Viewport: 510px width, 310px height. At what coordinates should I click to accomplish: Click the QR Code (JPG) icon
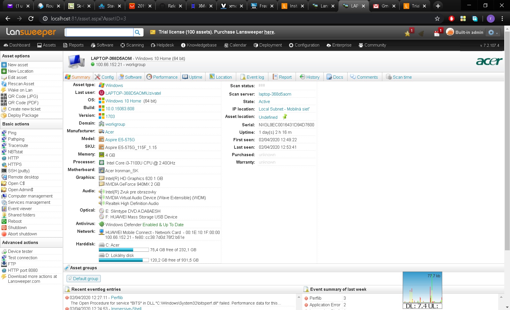[x=4, y=96]
